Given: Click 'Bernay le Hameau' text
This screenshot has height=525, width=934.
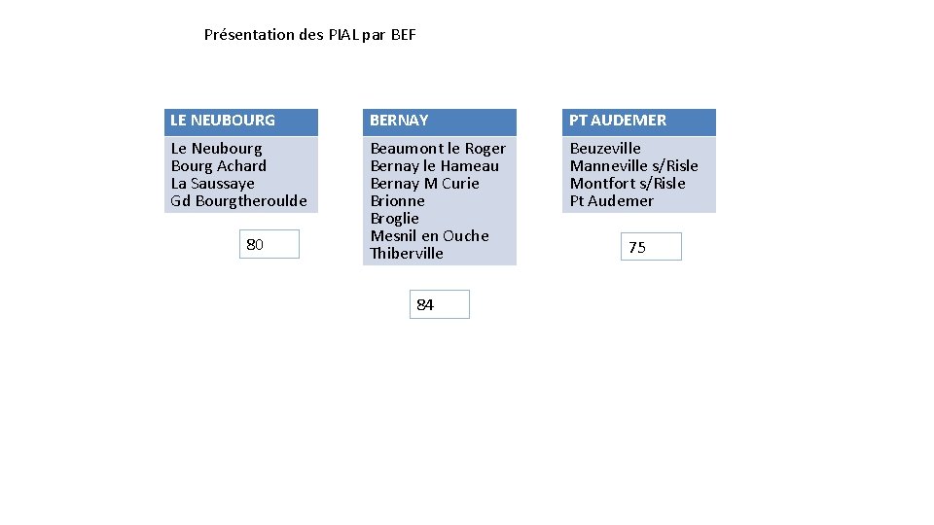Looking at the screenshot, I should pos(434,166).
